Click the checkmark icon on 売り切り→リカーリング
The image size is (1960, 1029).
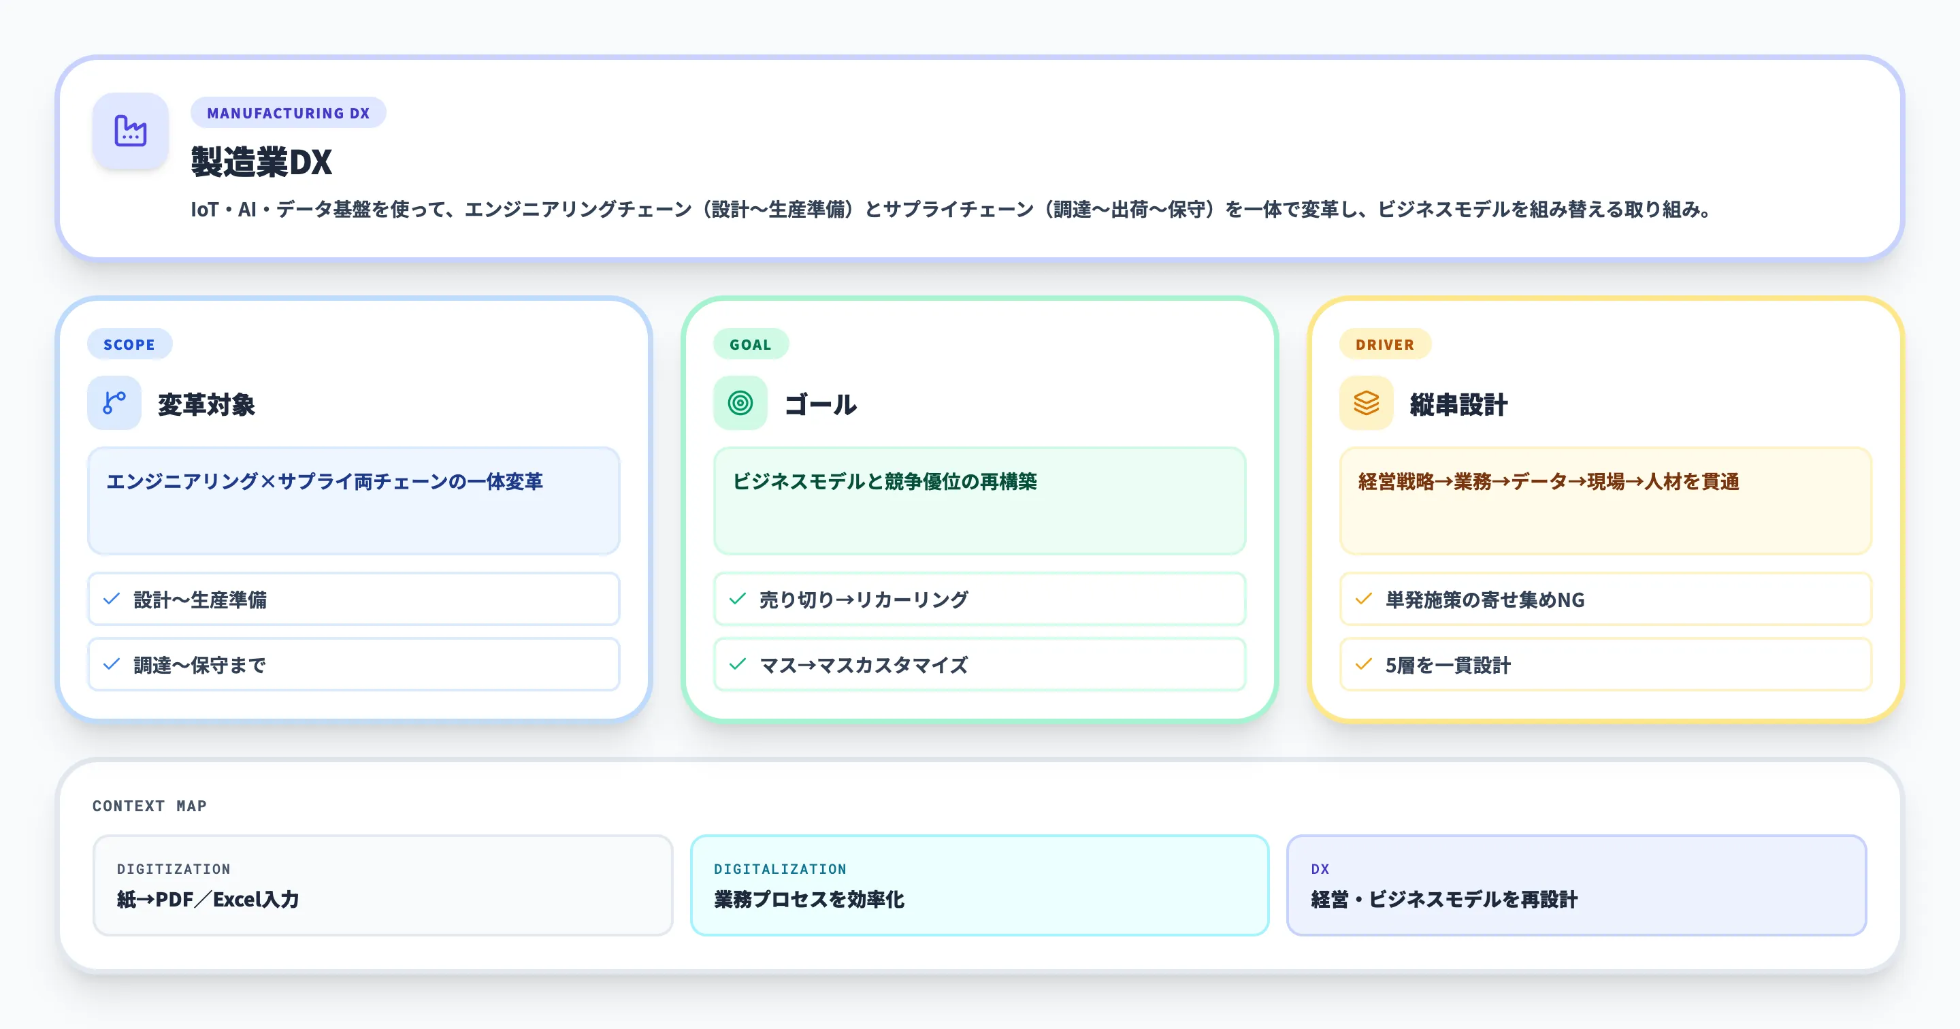click(736, 599)
